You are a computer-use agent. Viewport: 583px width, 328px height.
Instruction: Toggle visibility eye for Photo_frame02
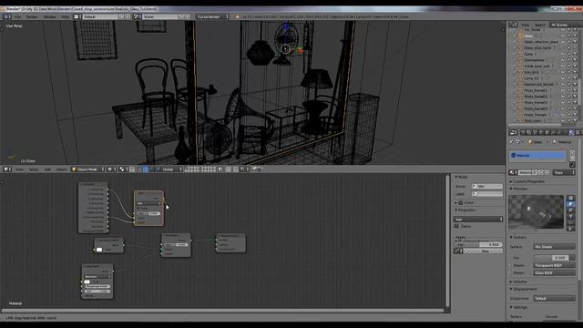click(x=563, y=97)
